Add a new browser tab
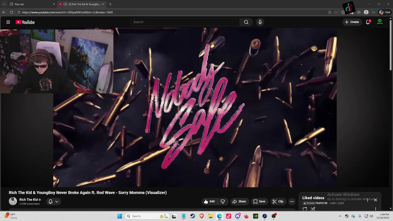Image resolution: width=393 pixels, height=221 pixels. point(110,4)
